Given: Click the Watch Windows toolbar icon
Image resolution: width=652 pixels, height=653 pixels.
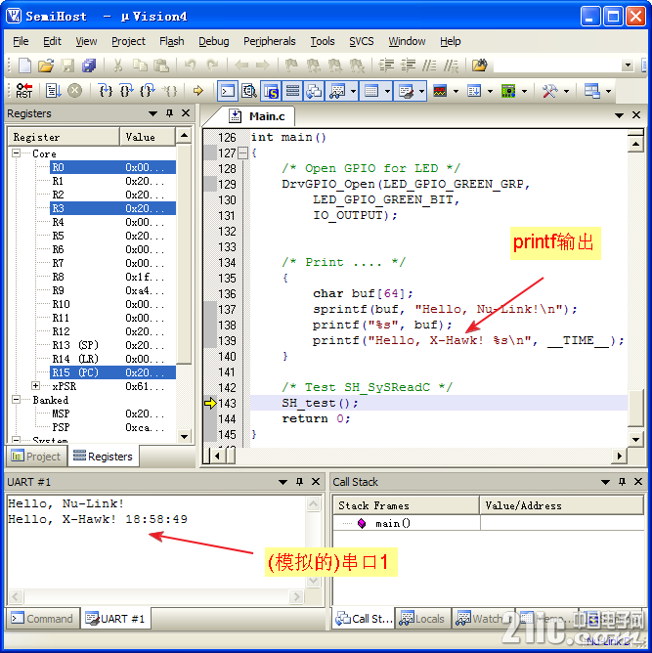Looking at the screenshot, I should pos(337,91).
